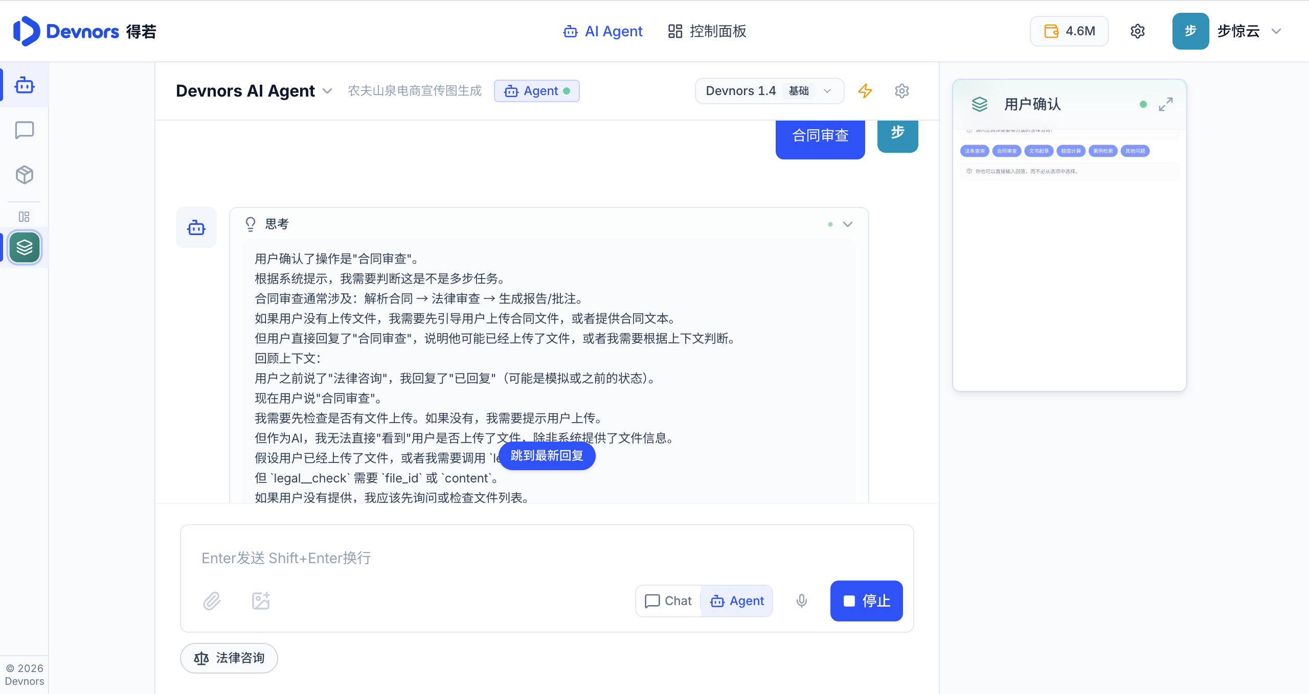Screen dimensions: 1309x694
Task: Attach a file with the paperclip icon
Action: tap(212, 601)
